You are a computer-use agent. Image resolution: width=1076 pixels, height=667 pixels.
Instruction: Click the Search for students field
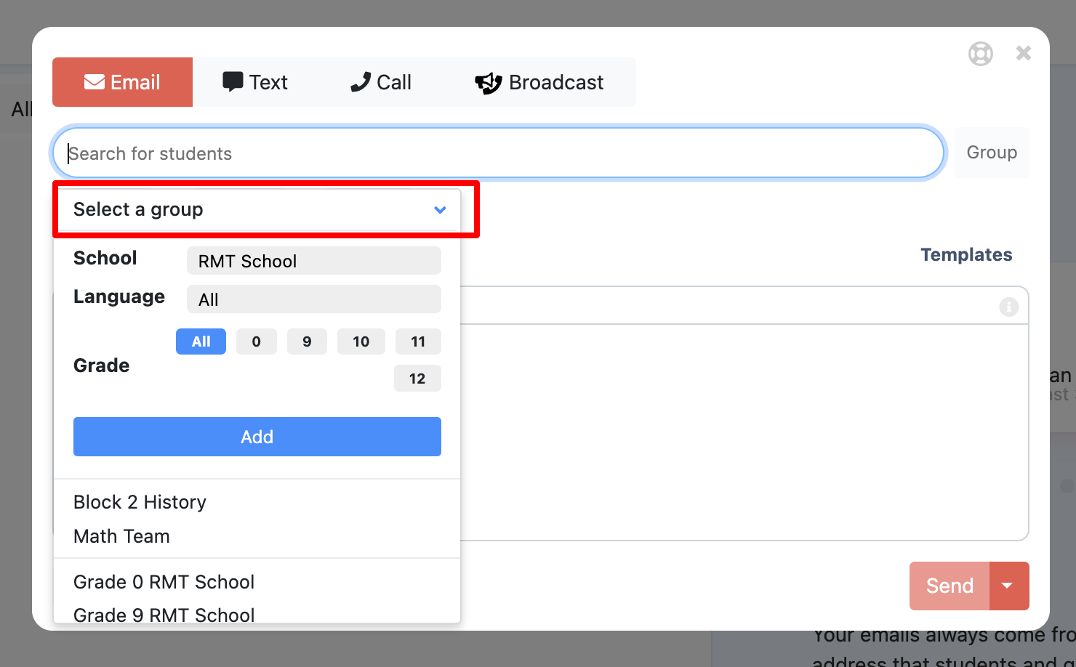pyautogui.click(x=498, y=153)
